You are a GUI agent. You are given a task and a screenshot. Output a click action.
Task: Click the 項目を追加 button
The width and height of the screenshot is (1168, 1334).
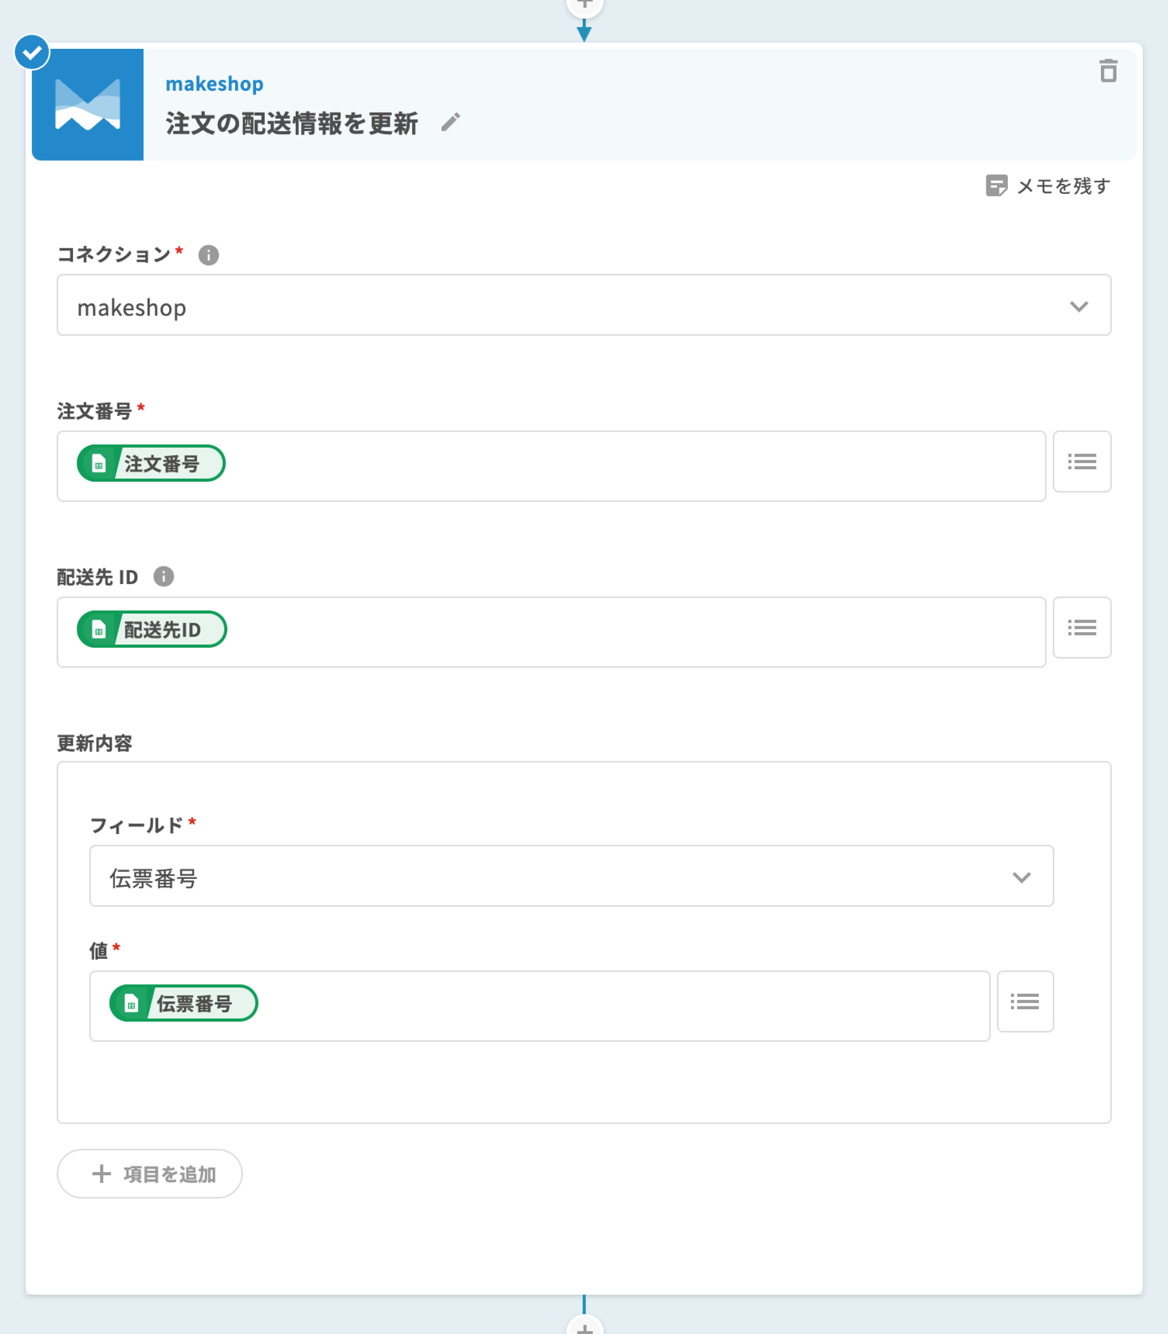[x=150, y=1174]
